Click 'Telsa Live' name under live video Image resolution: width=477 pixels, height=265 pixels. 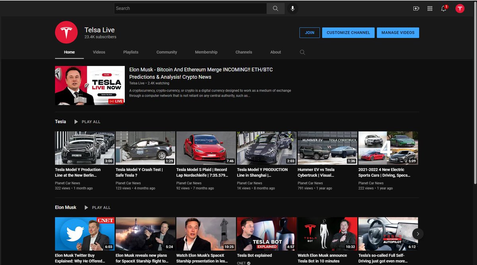[137, 83]
